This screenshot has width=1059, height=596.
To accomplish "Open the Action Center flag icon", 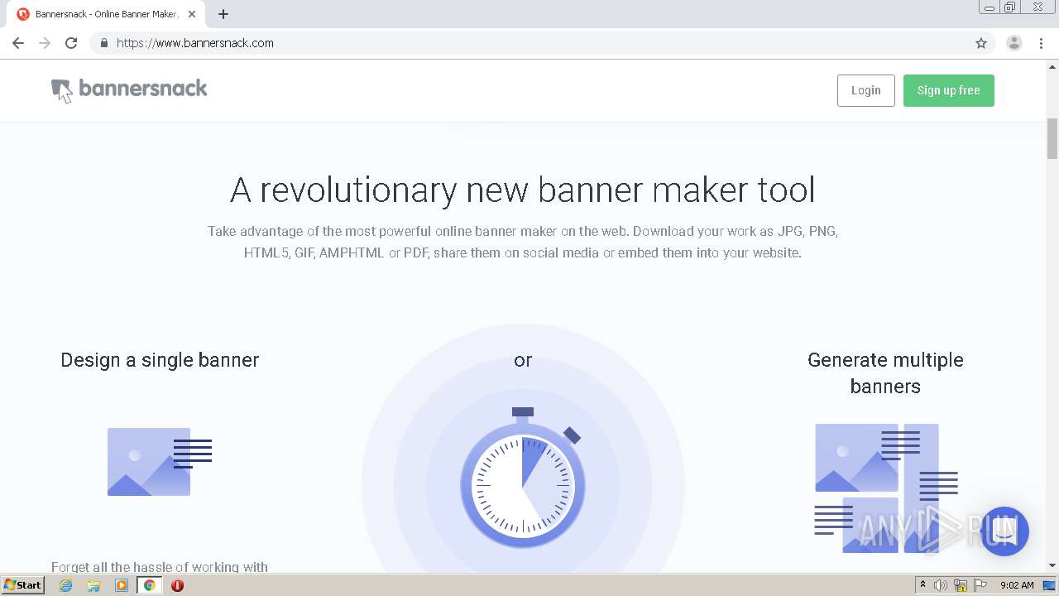I will click(980, 585).
